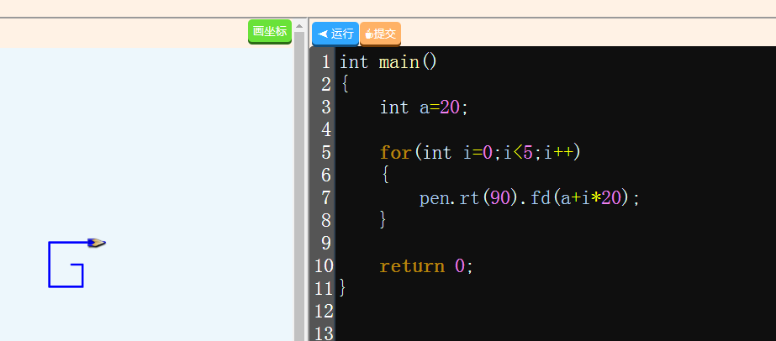Click the closing brace on line 8
This screenshot has width=776, height=341.
pyautogui.click(x=383, y=220)
